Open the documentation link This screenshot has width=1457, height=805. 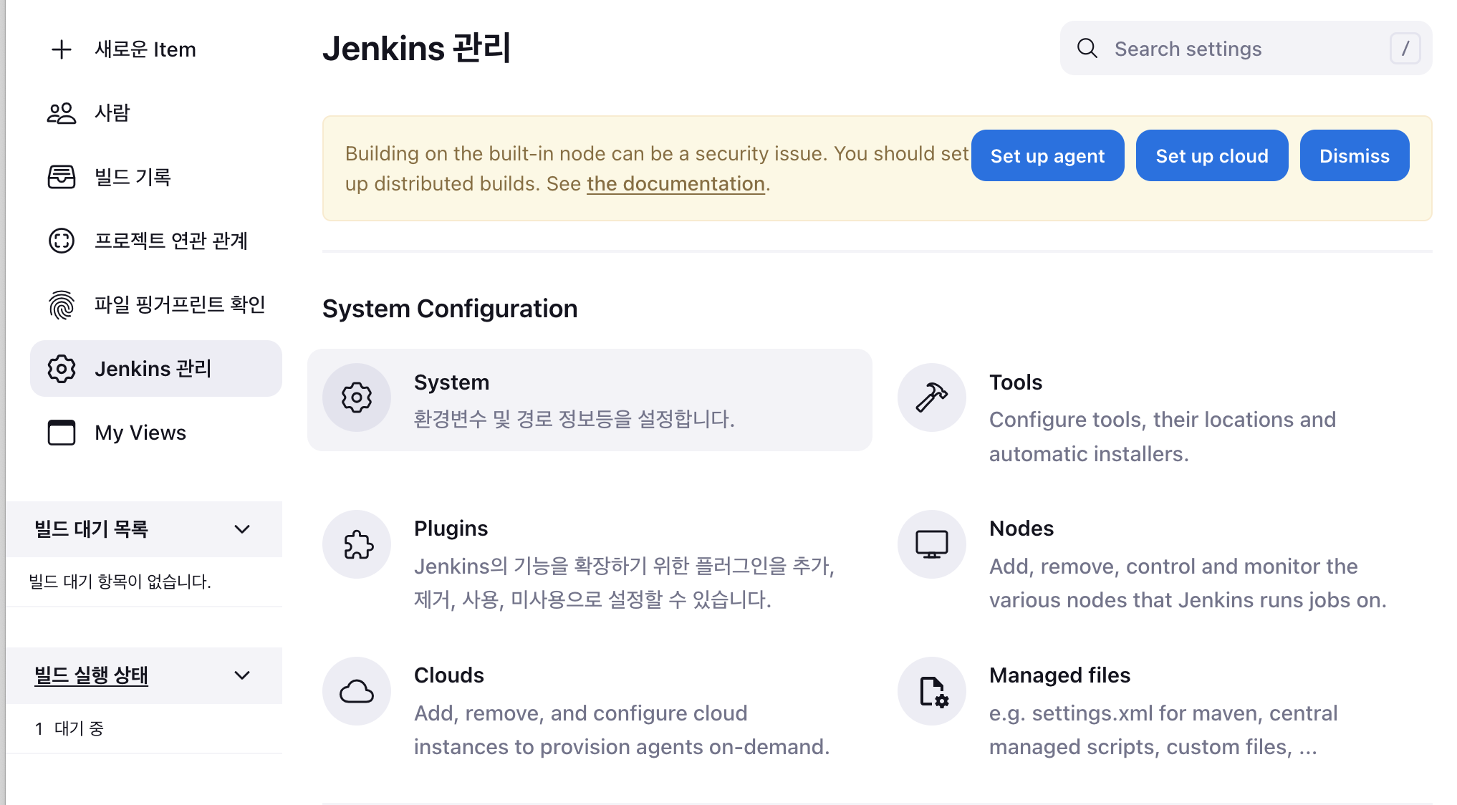[x=675, y=184]
